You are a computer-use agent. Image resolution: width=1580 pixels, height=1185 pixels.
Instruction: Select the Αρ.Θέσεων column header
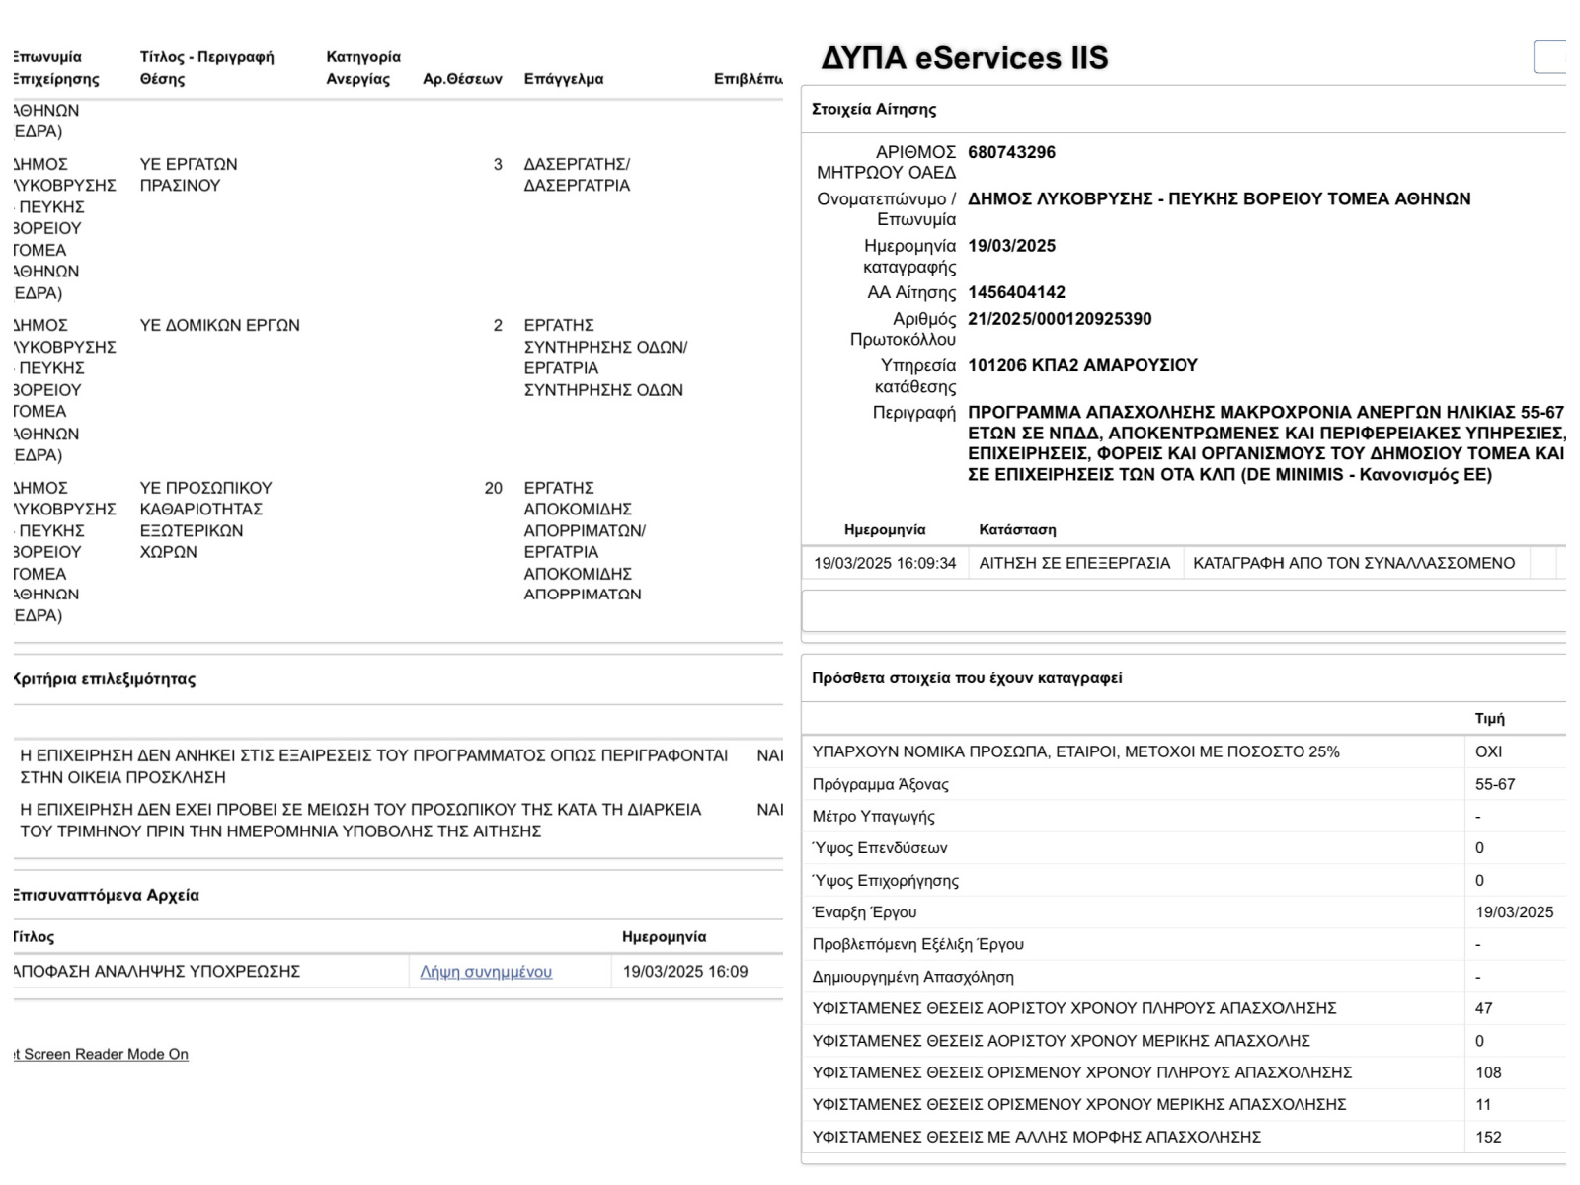click(x=462, y=79)
